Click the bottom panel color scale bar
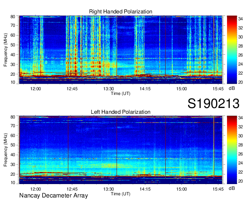 tap(232, 150)
